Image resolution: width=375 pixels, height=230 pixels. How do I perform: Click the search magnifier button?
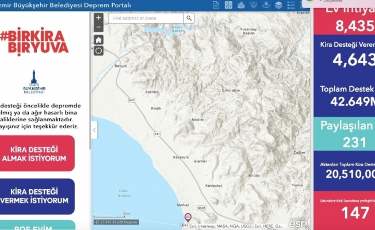tap(189, 18)
